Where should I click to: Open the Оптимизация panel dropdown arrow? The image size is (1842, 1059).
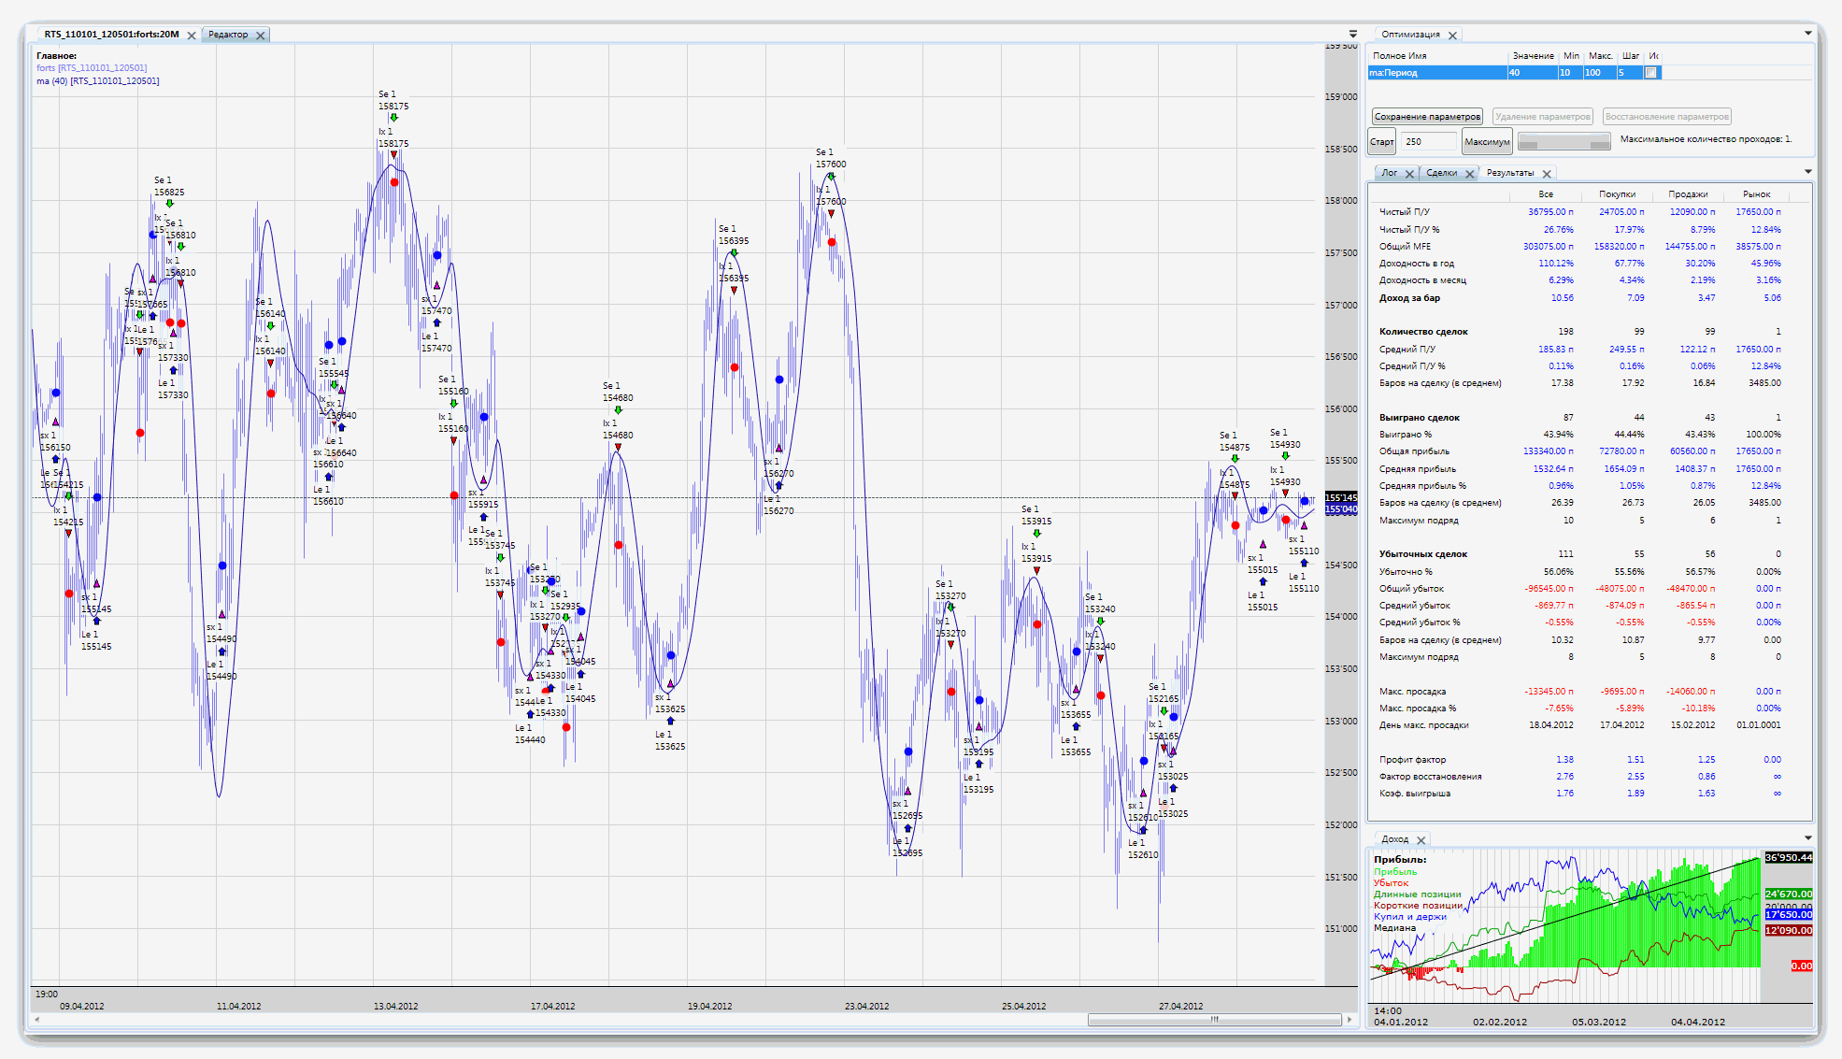pyautogui.click(x=1807, y=34)
